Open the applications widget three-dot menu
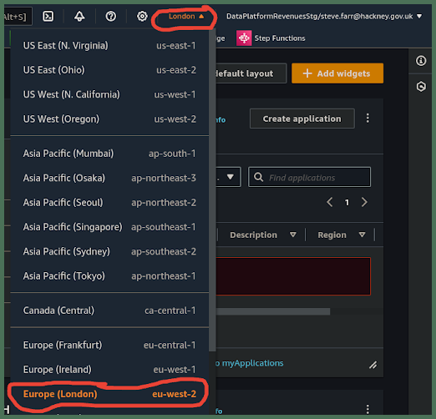The width and height of the screenshot is (436, 419). coord(368,119)
